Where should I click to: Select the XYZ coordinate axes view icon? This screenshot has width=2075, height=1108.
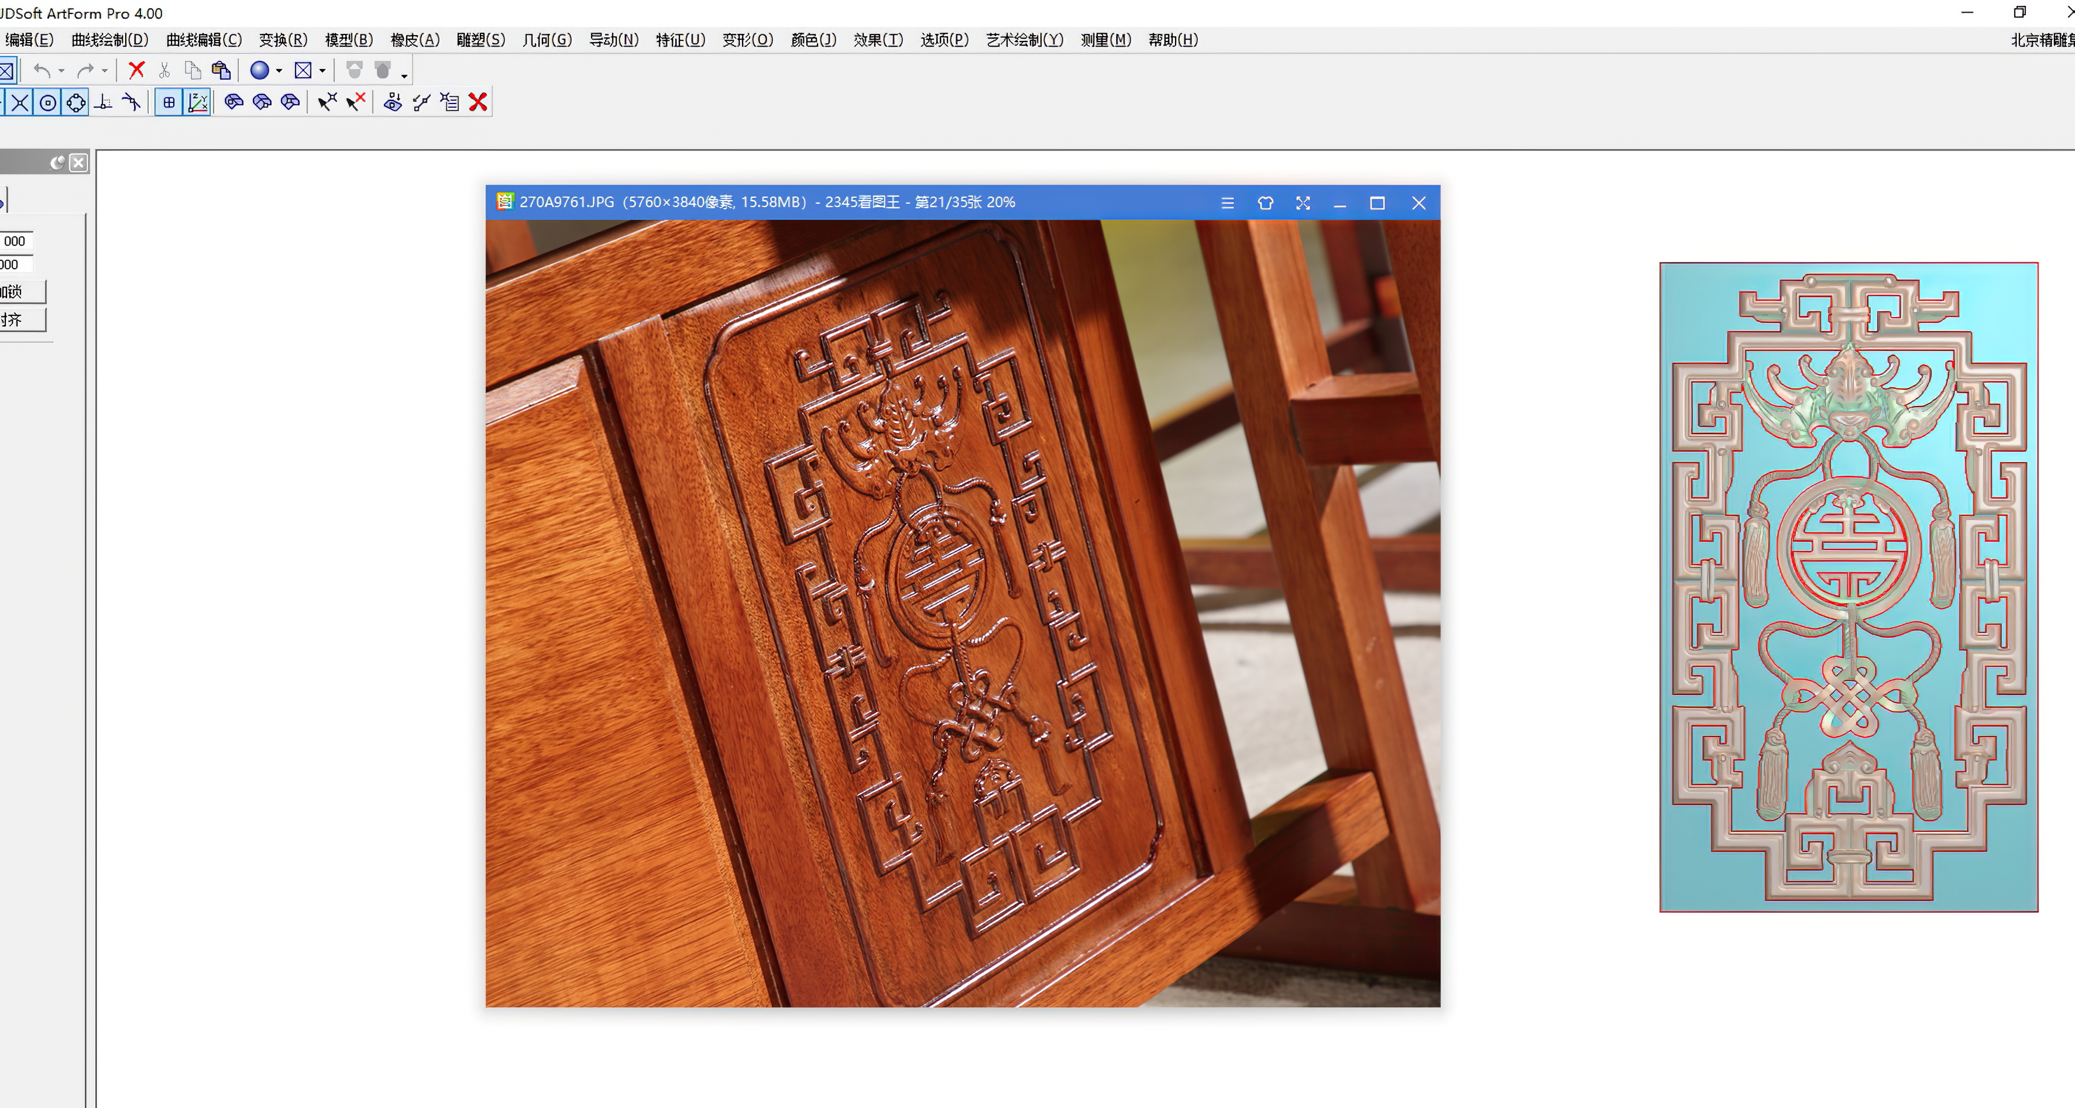(x=197, y=102)
